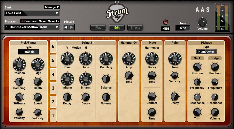Click the Palm Velocity knob
Screen dimensions: 234x129
(175, 75)
